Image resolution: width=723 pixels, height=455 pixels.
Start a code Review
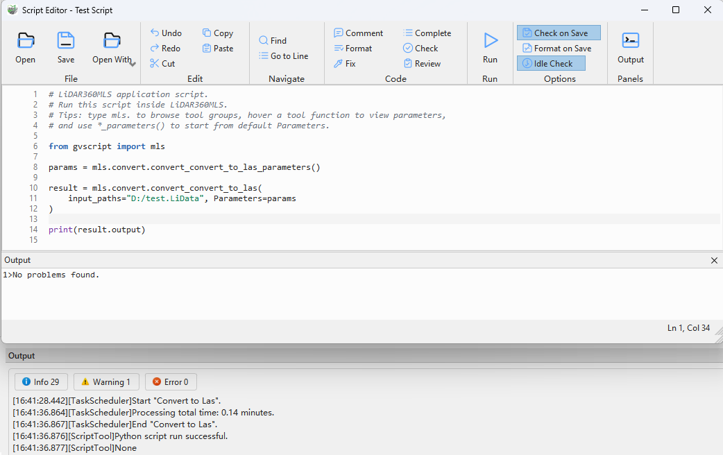tap(422, 64)
